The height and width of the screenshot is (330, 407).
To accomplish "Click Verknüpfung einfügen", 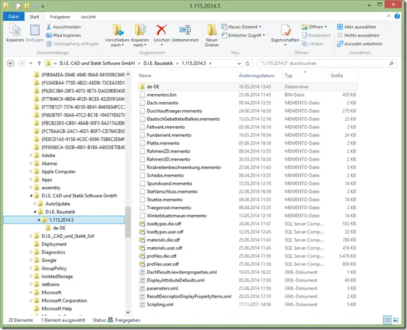I will (73, 44).
